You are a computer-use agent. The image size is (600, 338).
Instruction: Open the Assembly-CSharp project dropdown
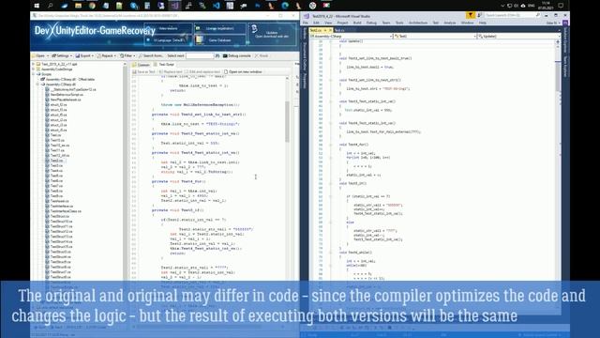[352, 36]
